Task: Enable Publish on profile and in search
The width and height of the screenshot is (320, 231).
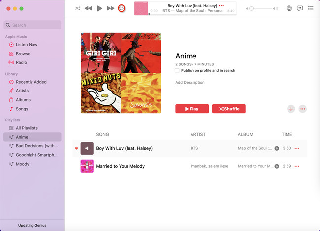Action: point(177,70)
